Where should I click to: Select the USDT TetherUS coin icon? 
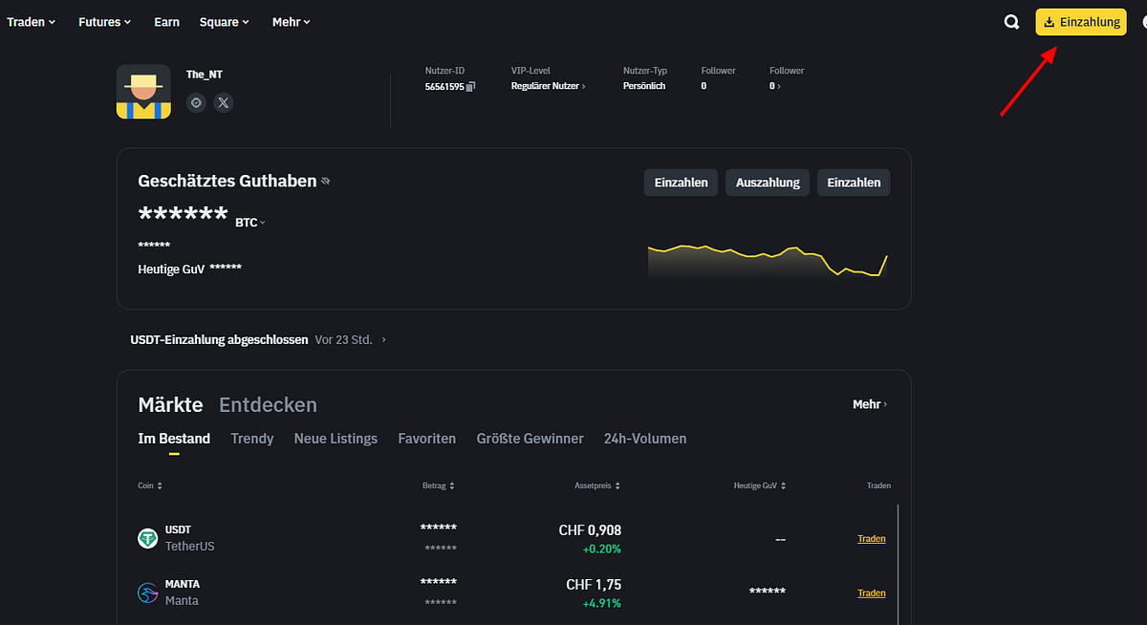coord(147,538)
